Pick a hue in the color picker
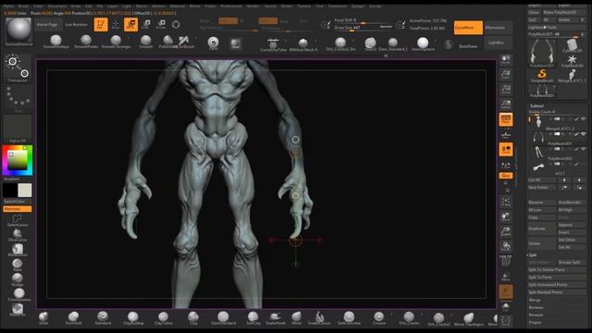The height and width of the screenshot is (333, 592). point(18,160)
